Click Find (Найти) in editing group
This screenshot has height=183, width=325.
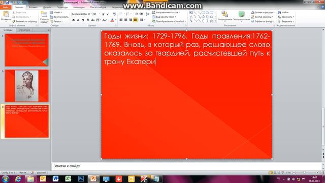(x=283, y=12)
